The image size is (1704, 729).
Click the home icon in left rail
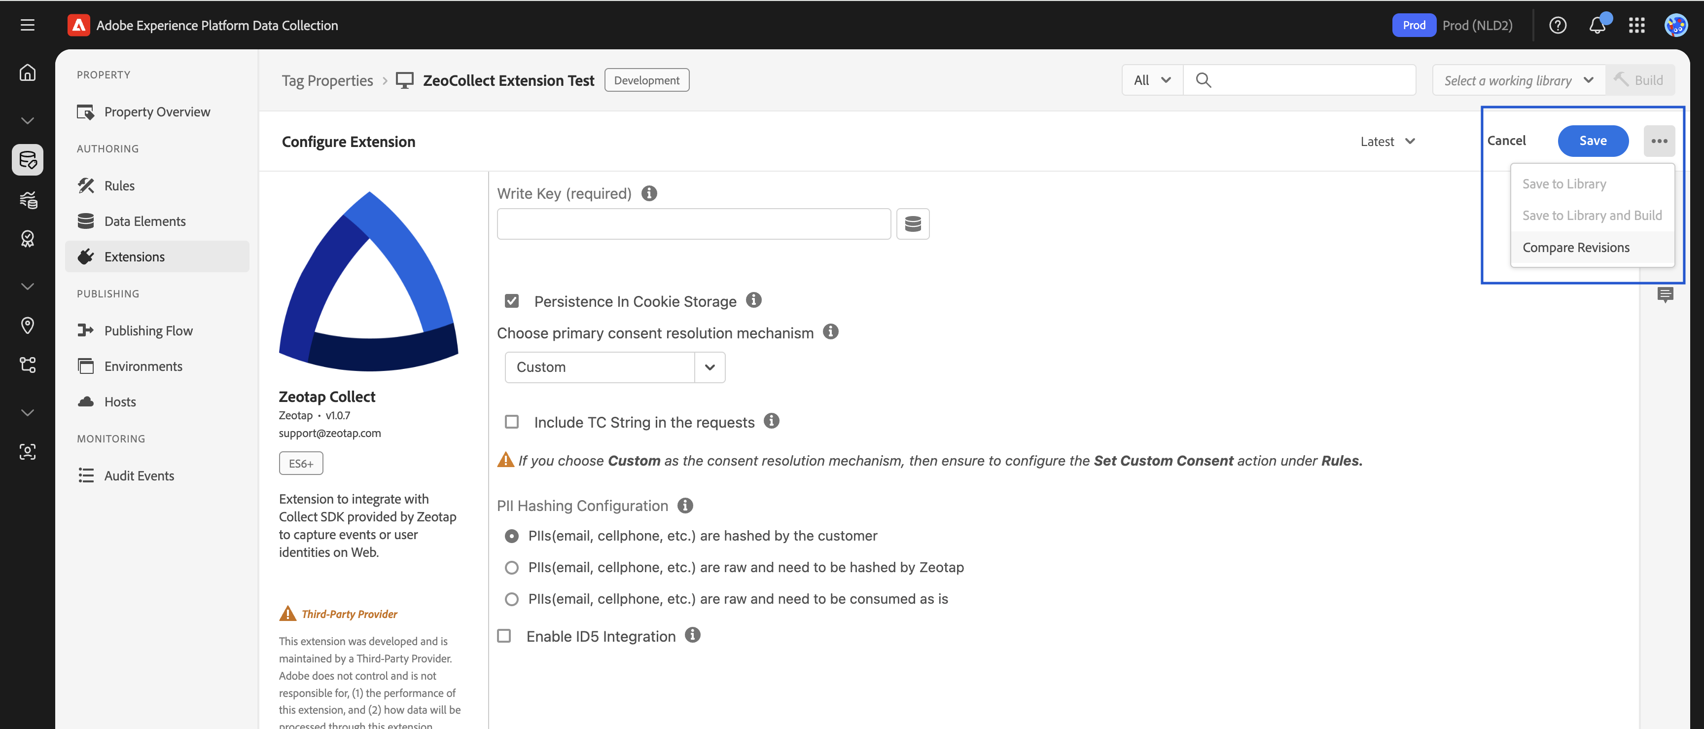pos(27,72)
